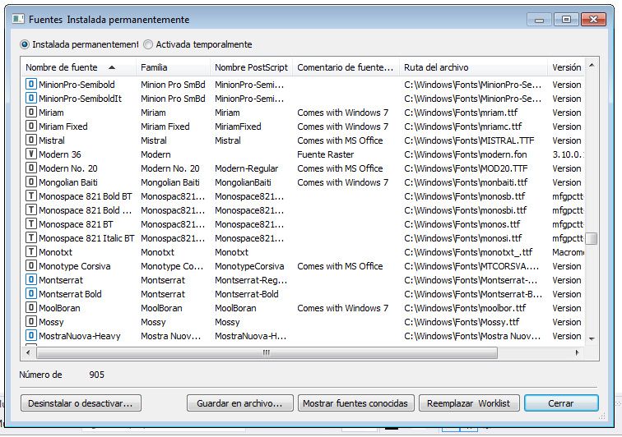Click the font icon next to Miriam Fixed
This screenshot has height=437, width=622.
pos(31,126)
